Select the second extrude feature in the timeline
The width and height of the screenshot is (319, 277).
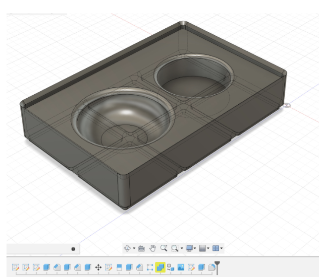tap(67, 267)
